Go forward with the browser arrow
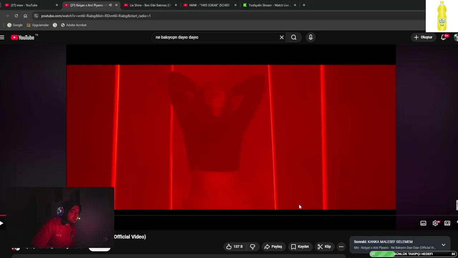The height and width of the screenshot is (258, 458). coord(7,16)
